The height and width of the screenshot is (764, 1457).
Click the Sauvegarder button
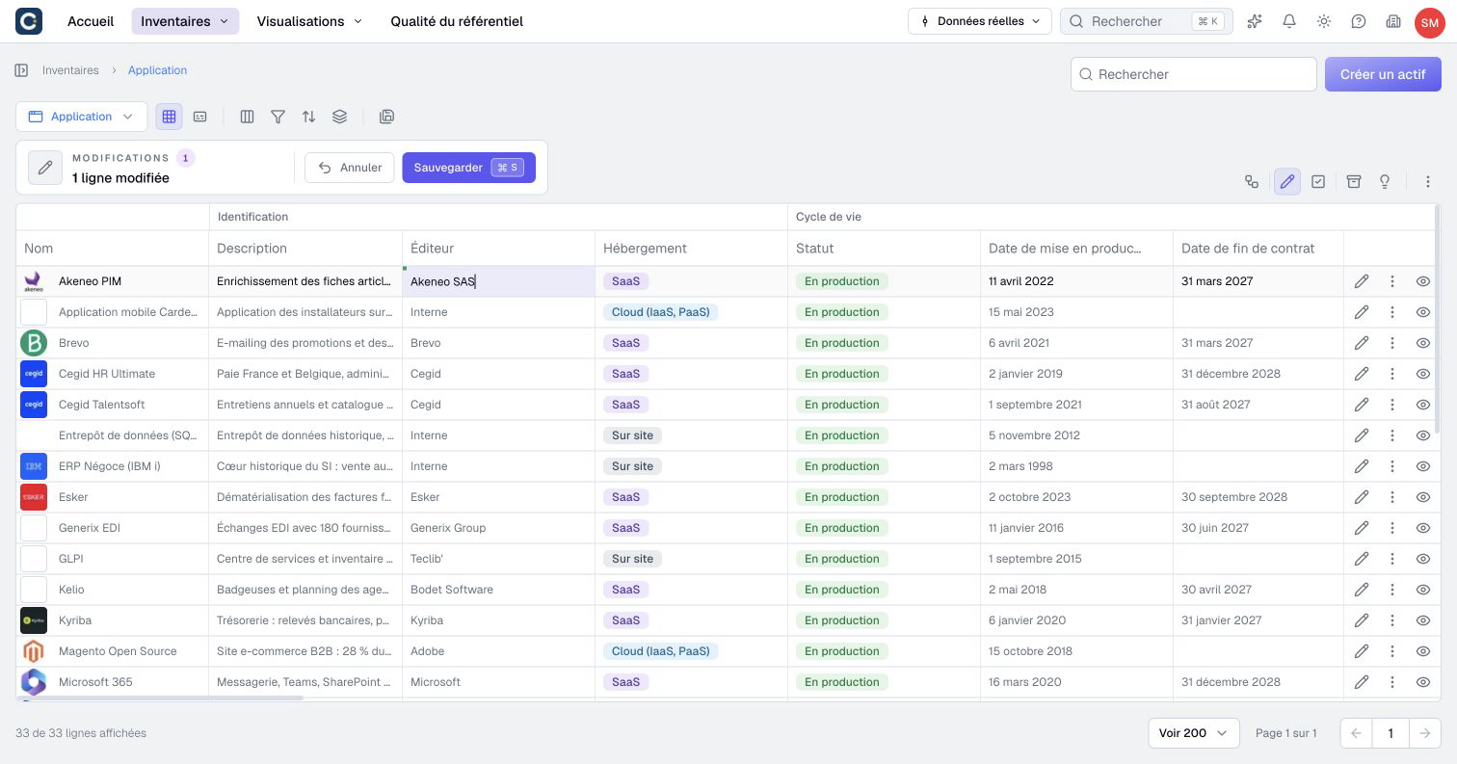[x=468, y=168]
